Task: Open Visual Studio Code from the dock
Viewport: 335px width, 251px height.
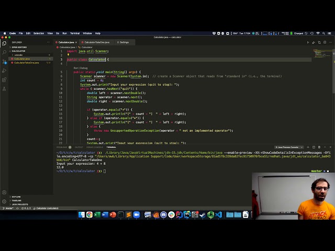Action: [219, 214]
